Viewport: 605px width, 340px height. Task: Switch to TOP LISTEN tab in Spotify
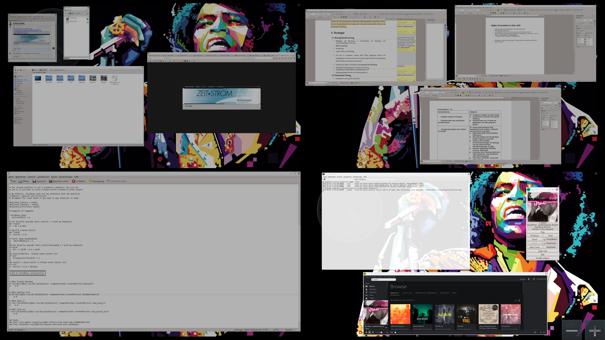click(x=407, y=293)
